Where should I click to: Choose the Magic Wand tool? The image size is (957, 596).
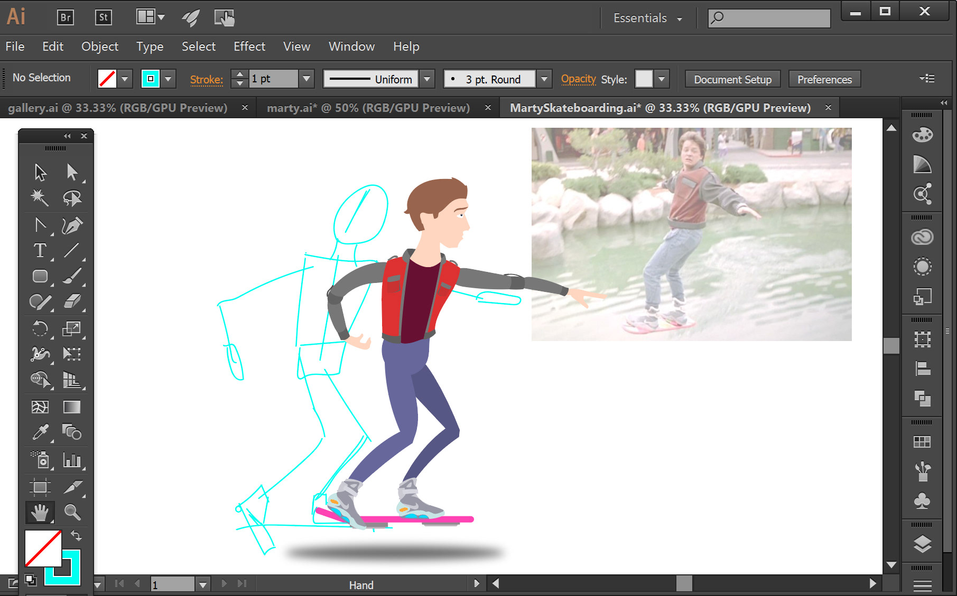40,198
